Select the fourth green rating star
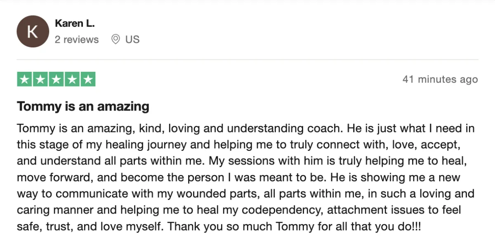The height and width of the screenshot is (249, 495). coord(72,79)
